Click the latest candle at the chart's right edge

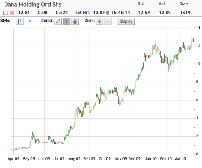pos(194,39)
